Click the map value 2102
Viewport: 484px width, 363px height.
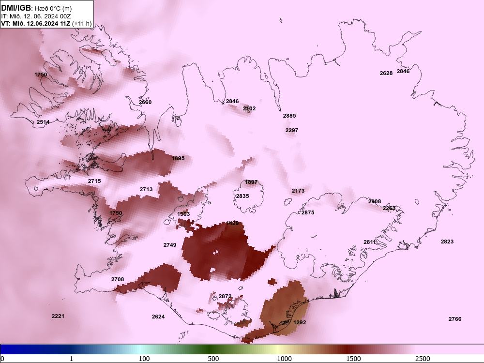[249, 108]
